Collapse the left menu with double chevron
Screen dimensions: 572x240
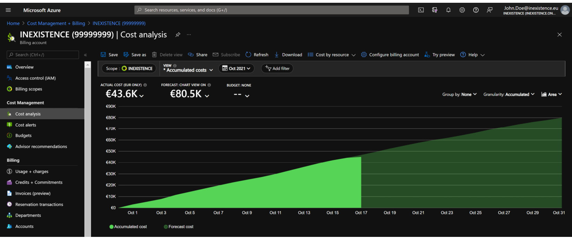(85, 55)
